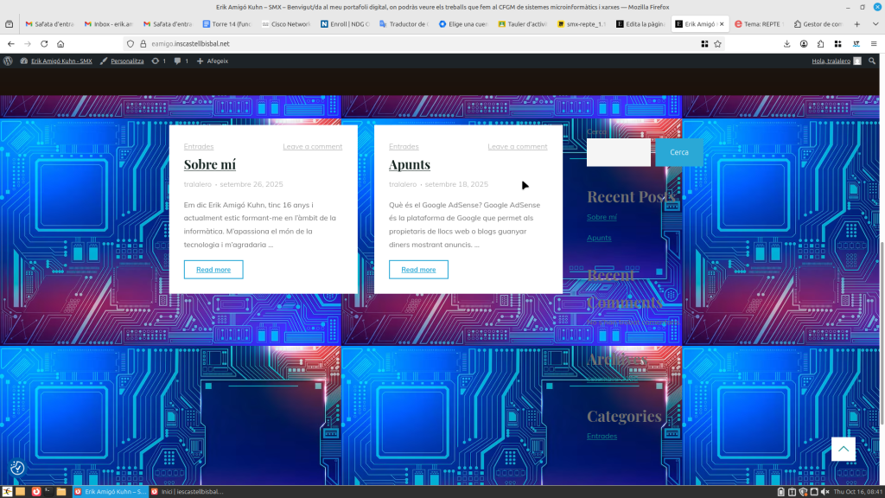Screen dimensions: 885x498
Task: Click the scroll-to-top arrow button
Action: [x=843, y=449]
